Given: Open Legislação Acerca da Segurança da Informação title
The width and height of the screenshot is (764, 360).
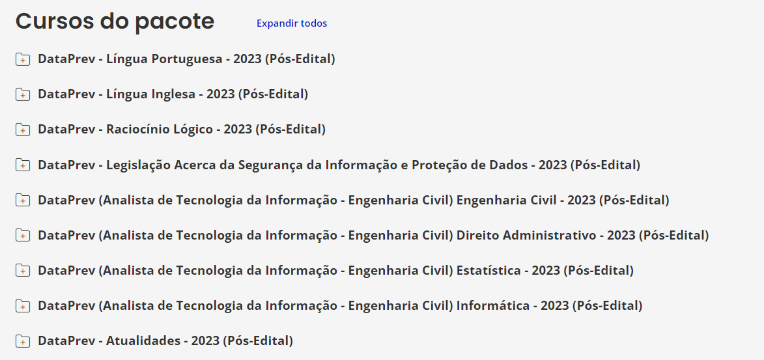Looking at the screenshot, I should [339, 165].
